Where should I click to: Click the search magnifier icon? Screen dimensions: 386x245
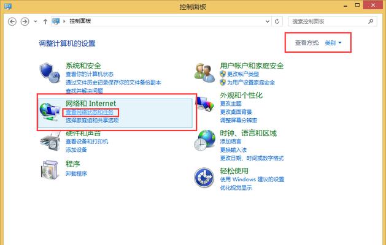click(371, 21)
